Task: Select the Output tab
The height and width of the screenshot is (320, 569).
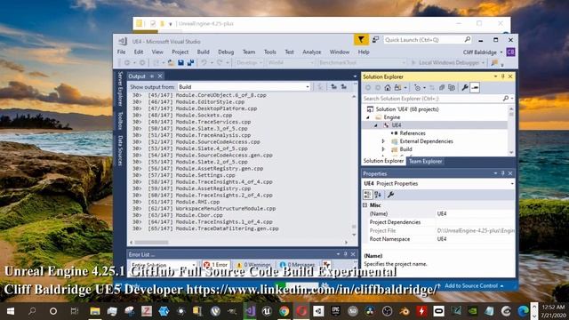Action: click(137, 76)
